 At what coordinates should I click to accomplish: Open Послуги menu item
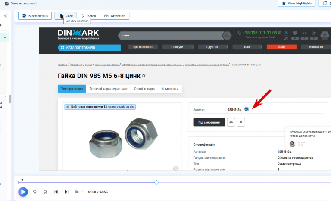pyautogui.click(x=178, y=47)
